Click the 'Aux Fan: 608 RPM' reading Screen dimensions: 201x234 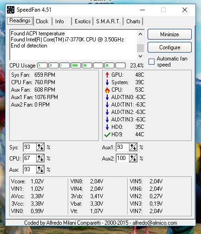(x=33, y=90)
